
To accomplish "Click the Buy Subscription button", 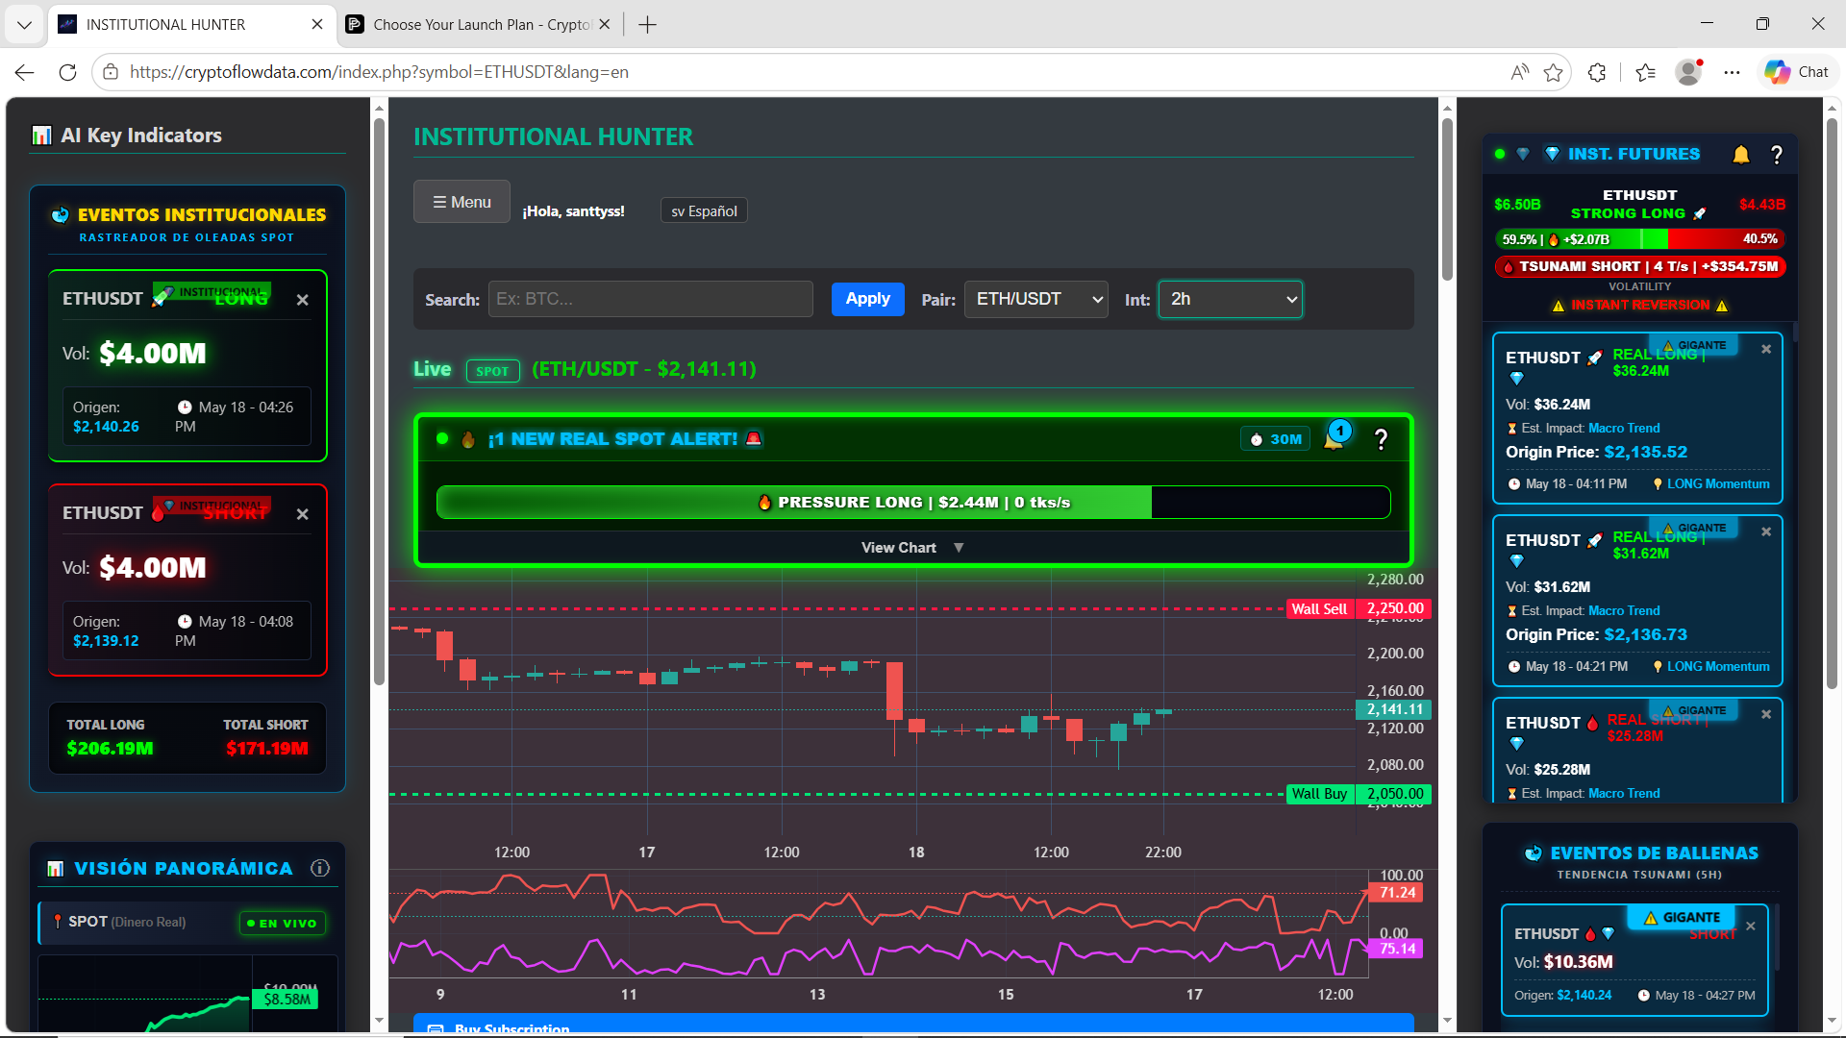I will [x=913, y=1026].
